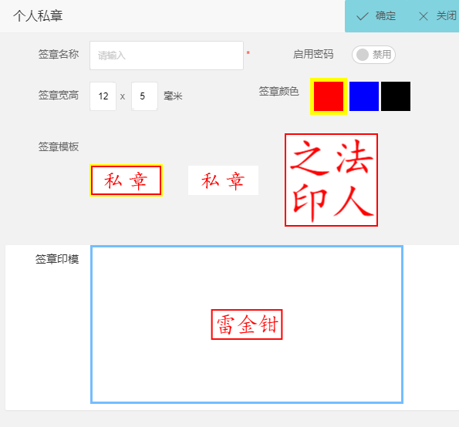Viewport: 459px width, 427px height.
Task: Select the borderless 私章 seal template
Action: point(223,180)
